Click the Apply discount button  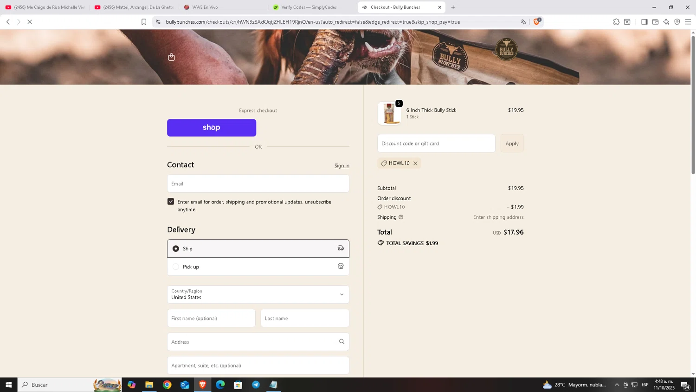[512, 144]
